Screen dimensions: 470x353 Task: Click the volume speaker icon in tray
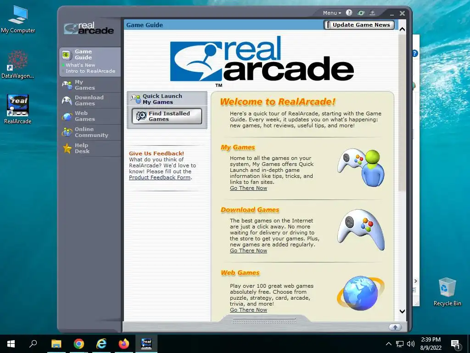point(411,344)
